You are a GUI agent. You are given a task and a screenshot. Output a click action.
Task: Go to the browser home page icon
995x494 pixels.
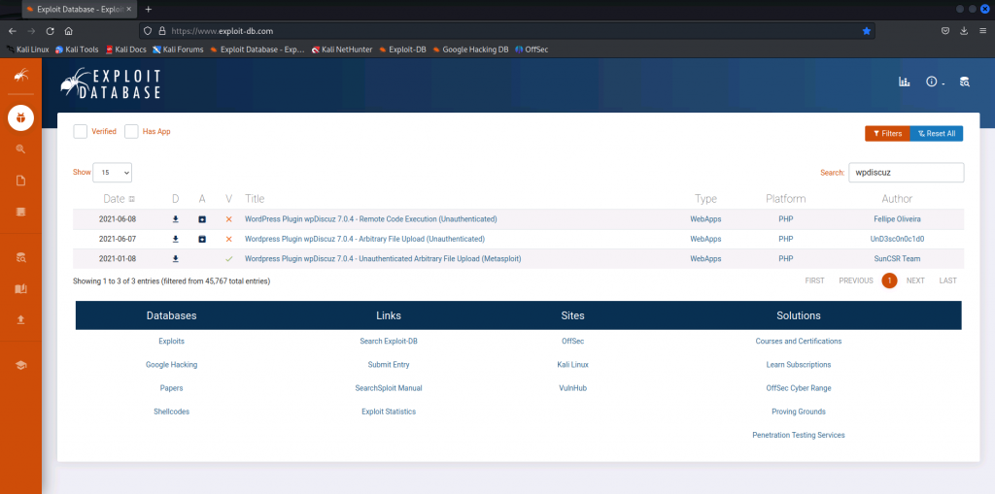pyautogui.click(x=69, y=30)
